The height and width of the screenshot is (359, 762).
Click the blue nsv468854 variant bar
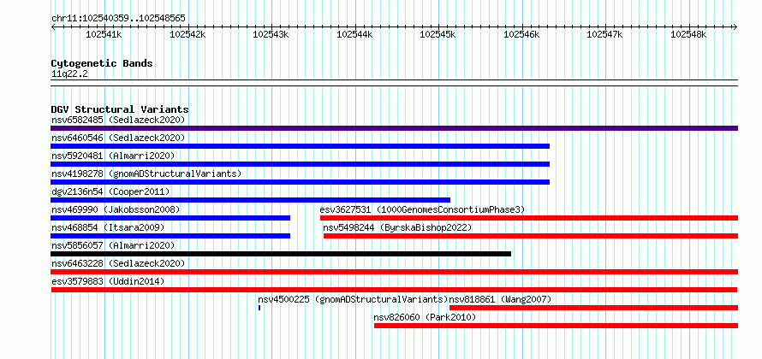(170, 236)
